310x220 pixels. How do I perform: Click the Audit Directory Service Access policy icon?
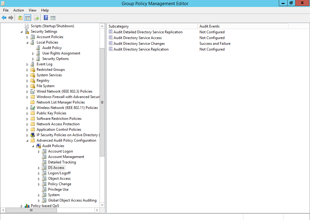pyautogui.click(x=111, y=38)
